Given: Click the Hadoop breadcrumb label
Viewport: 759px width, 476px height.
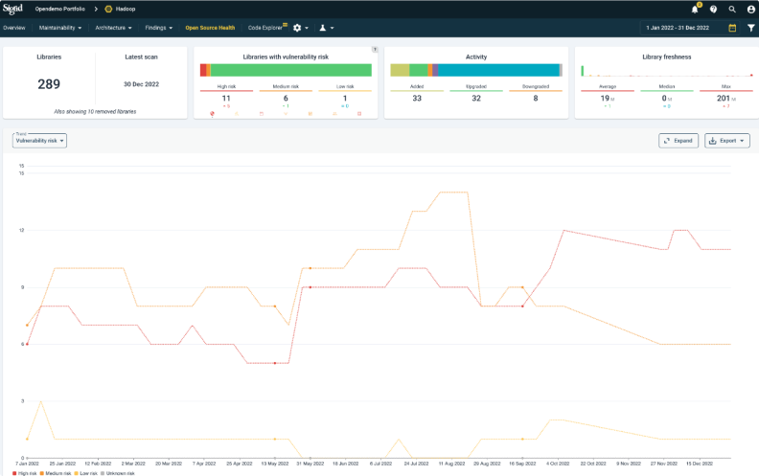Looking at the screenshot, I should point(126,9).
